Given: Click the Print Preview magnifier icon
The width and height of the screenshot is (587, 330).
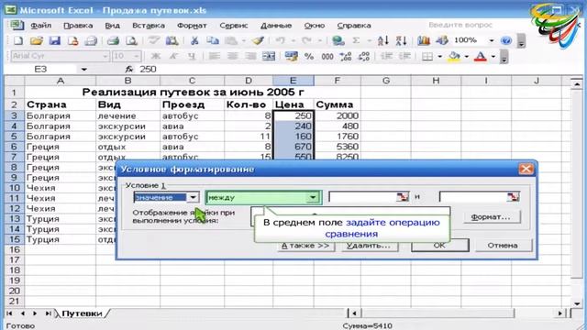Looking at the screenshot, I should 131,40.
